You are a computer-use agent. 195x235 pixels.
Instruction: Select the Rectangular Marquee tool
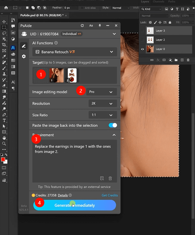click(x=4, y=27)
